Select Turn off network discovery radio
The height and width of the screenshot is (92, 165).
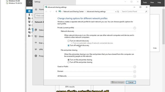tap(69, 45)
